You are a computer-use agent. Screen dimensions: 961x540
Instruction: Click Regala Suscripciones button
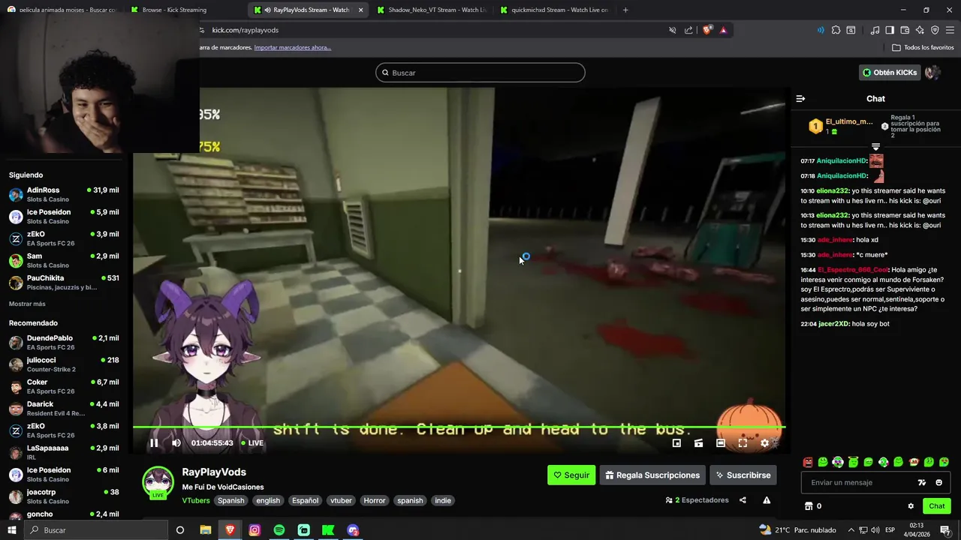tap(652, 475)
